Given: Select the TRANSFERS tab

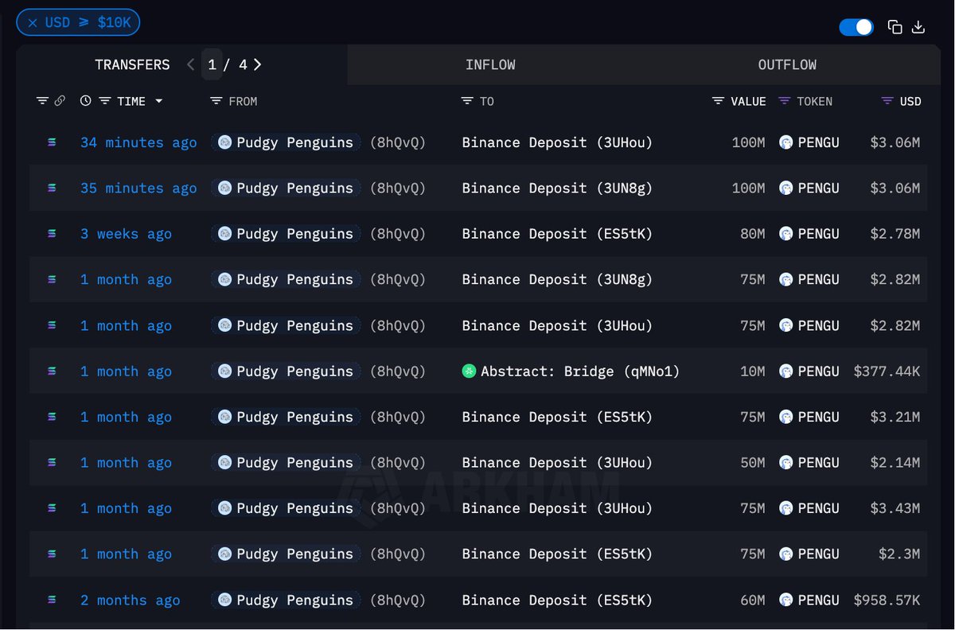Looking at the screenshot, I should click(x=132, y=64).
